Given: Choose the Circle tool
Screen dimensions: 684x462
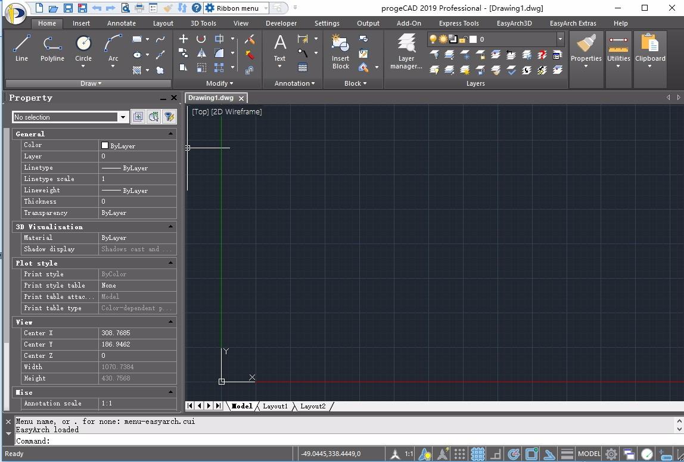Looking at the screenshot, I should [83, 51].
